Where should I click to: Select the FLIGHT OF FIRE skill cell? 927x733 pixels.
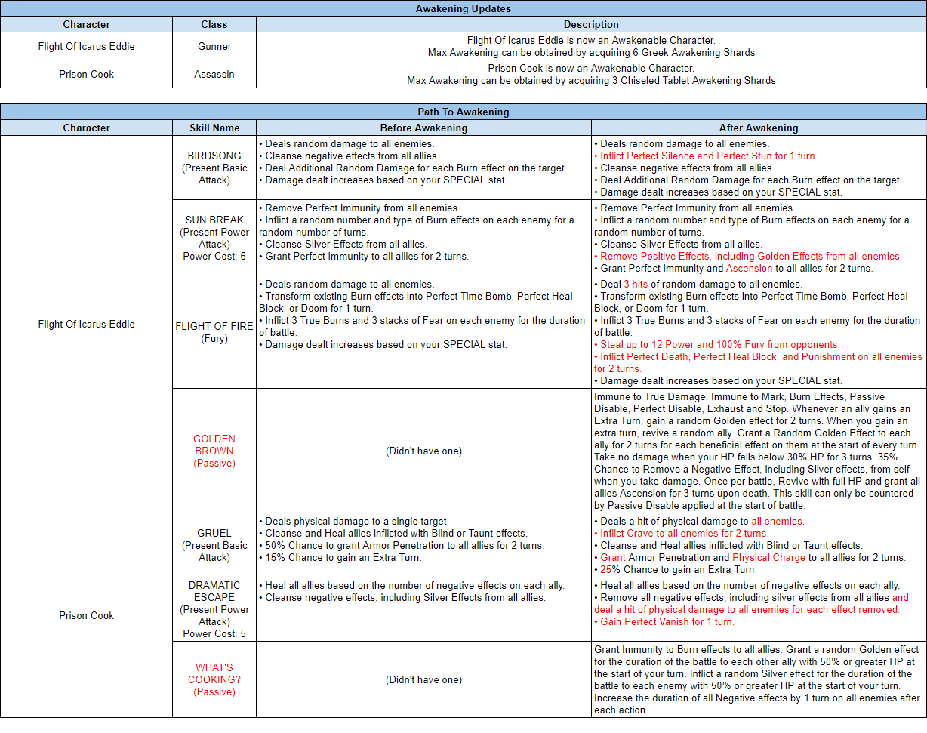pos(214,332)
